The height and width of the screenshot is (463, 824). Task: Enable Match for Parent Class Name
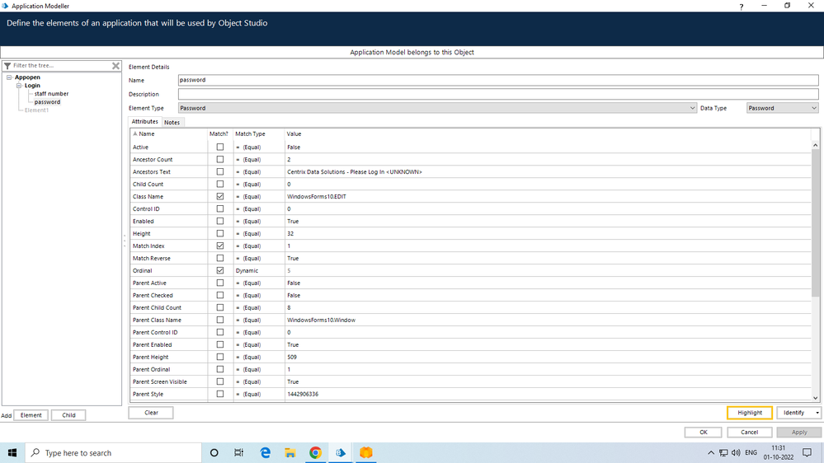coord(219,320)
